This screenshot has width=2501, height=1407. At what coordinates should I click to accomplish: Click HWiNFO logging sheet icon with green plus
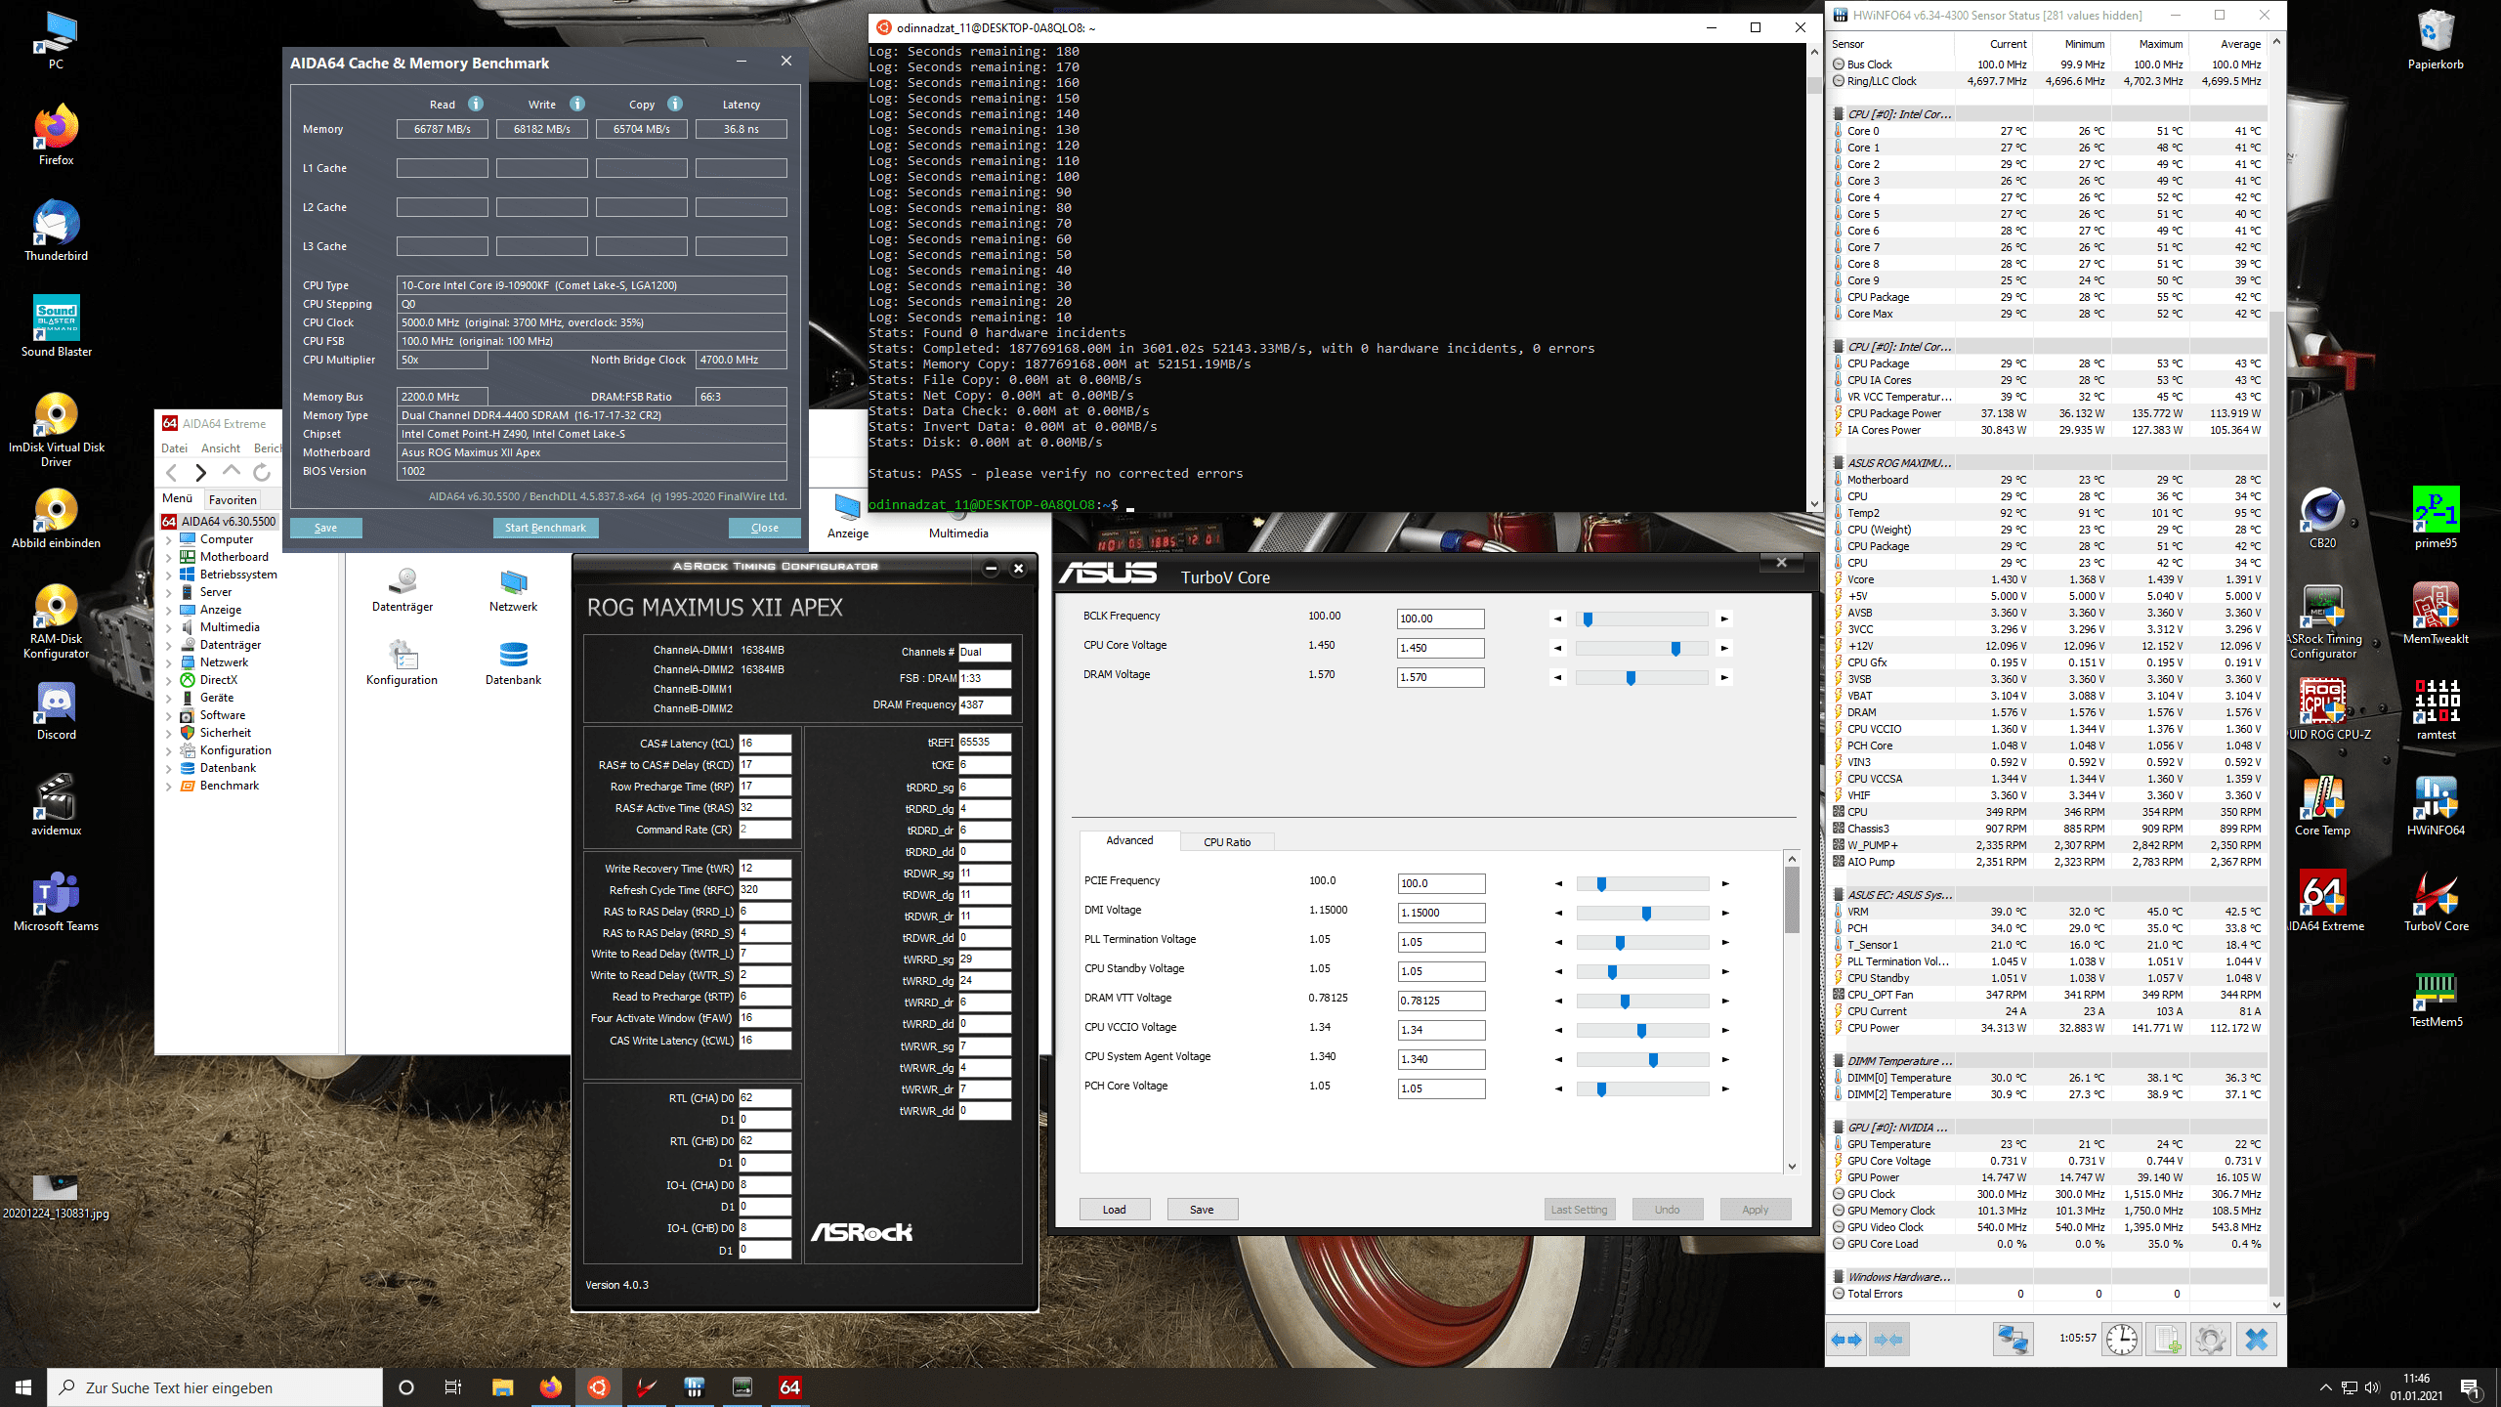click(2166, 1340)
